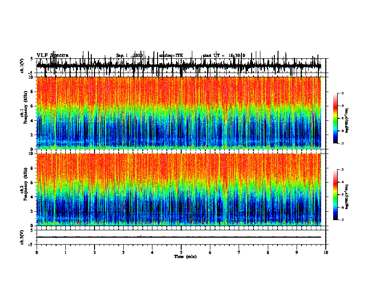Click inside the ch.1 spectrogram panel
This screenshot has width=367, height=283.
[179, 113]
